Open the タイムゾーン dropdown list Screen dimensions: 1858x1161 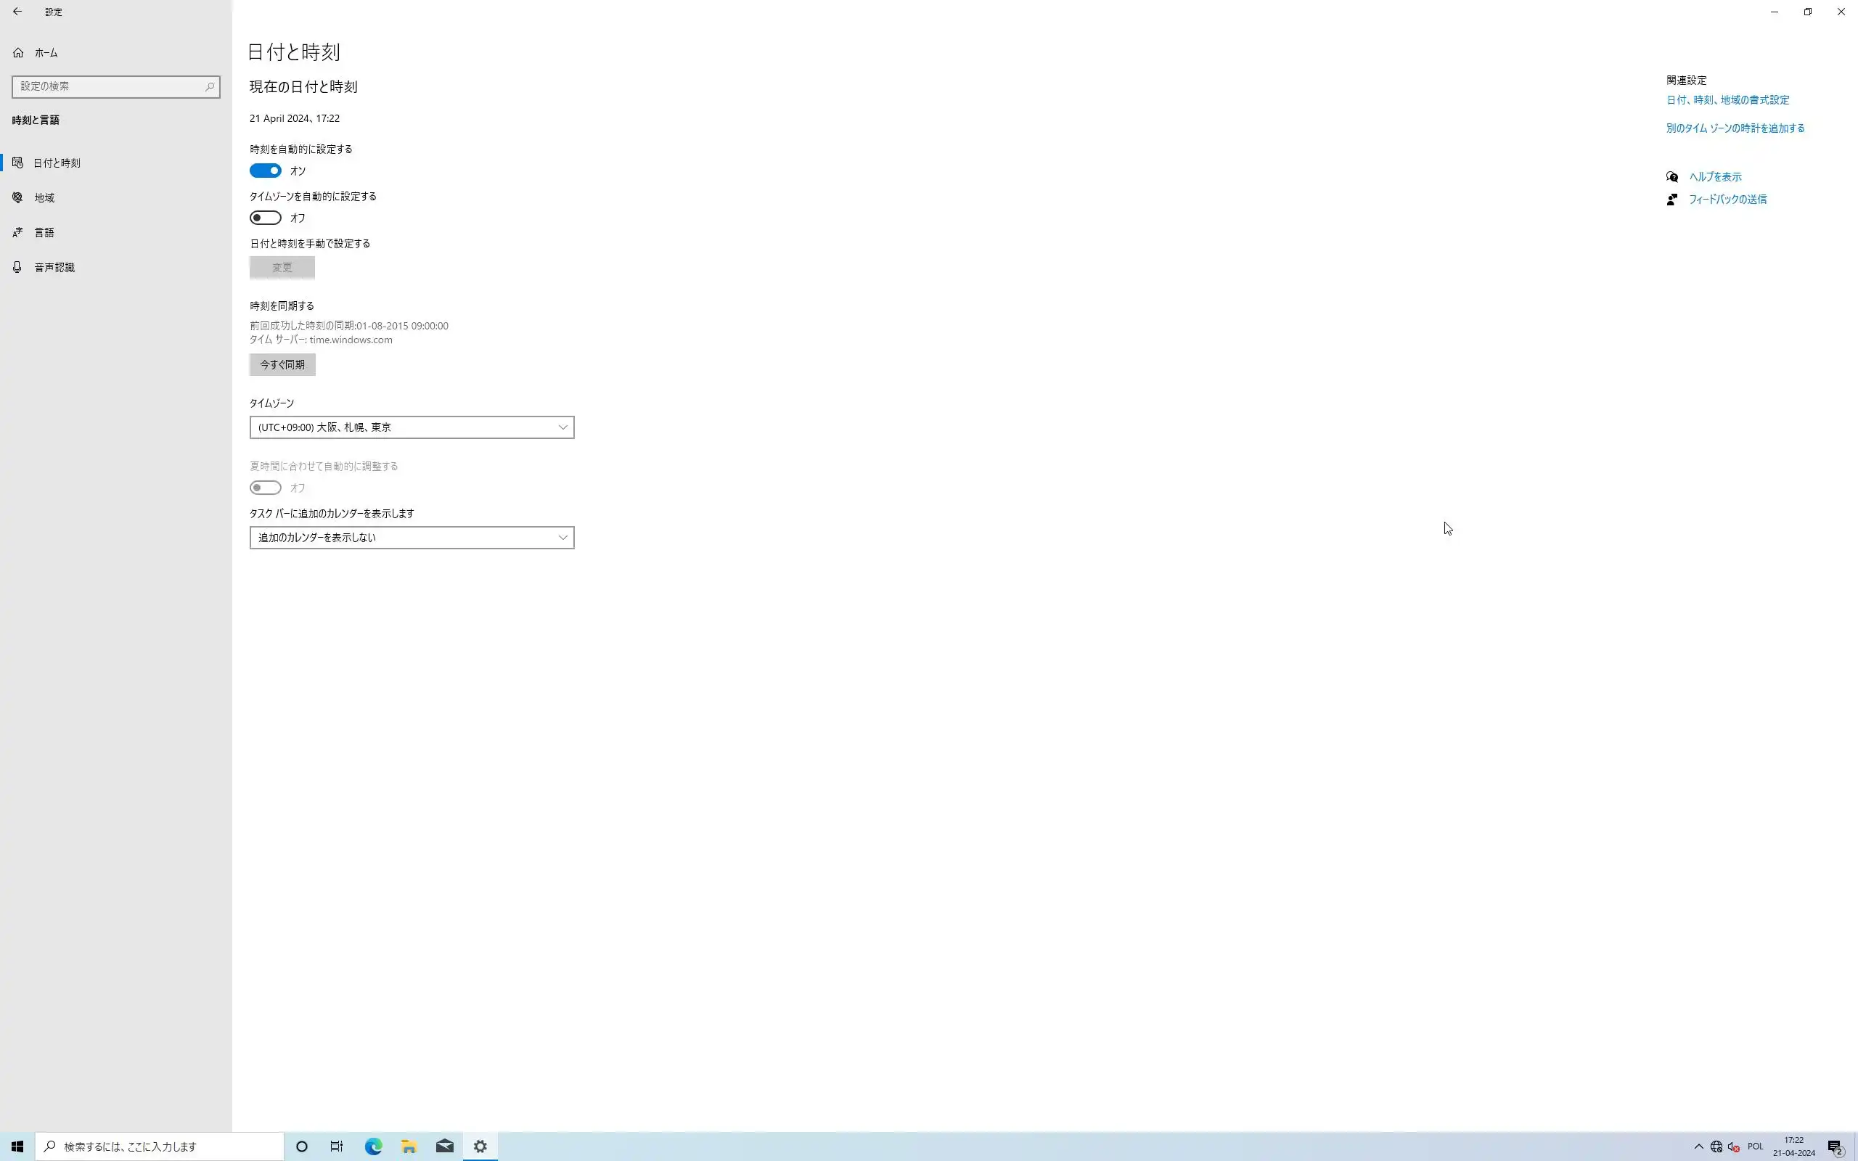click(412, 427)
